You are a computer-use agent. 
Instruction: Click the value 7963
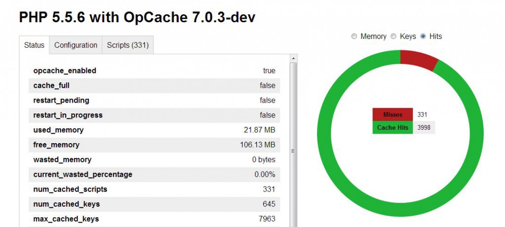tap(267, 219)
